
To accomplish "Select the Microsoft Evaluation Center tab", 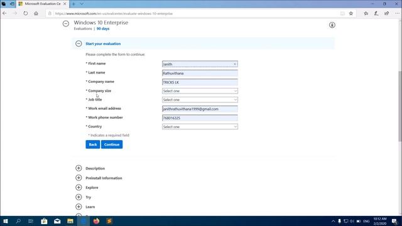I will point(42,4).
